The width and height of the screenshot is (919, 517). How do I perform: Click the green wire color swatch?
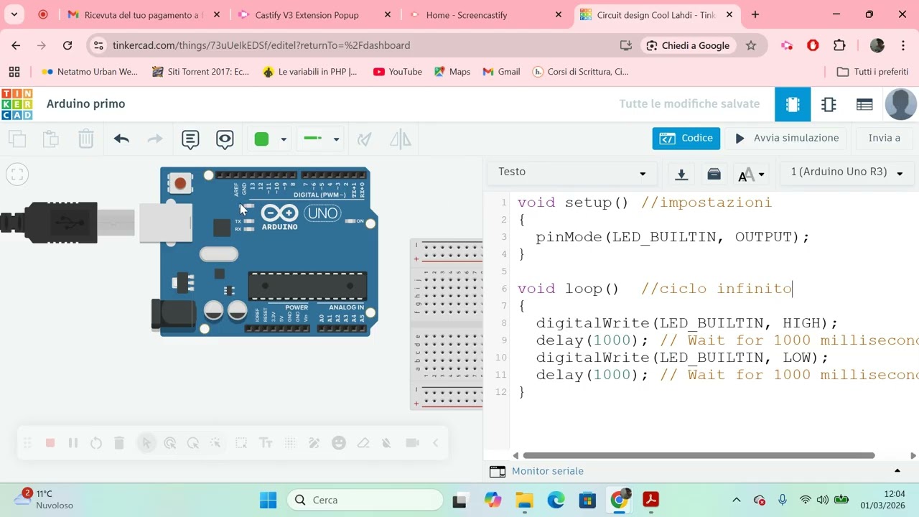pyautogui.click(x=261, y=139)
